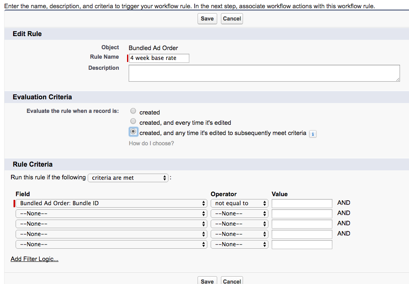This screenshot has height=284, width=409.
Task: Open the 'Bundled Ad Order: Bundle ID' field dropdown
Action: click(x=111, y=204)
